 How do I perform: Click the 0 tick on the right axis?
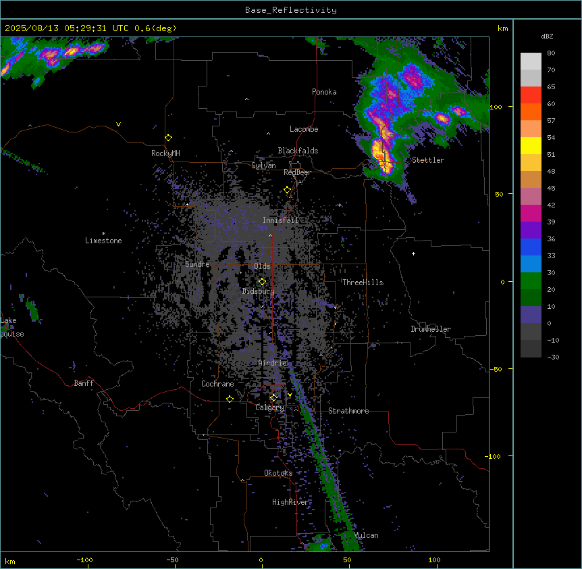(502, 282)
